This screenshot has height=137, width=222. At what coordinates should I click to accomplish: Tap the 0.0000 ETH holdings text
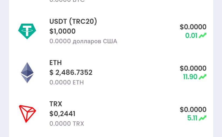tap(66, 82)
